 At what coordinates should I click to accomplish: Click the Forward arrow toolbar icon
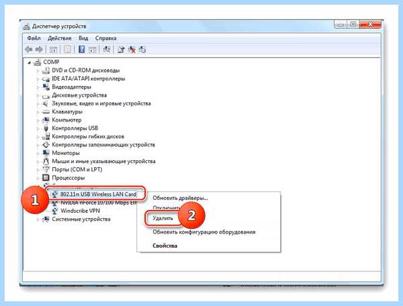coord(39,49)
